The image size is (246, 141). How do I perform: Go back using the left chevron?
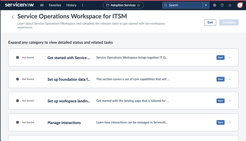pyautogui.click(x=13, y=17)
